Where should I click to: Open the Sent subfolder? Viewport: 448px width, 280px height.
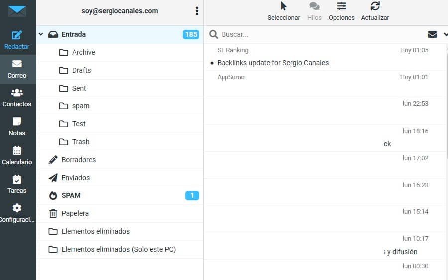pos(119,88)
